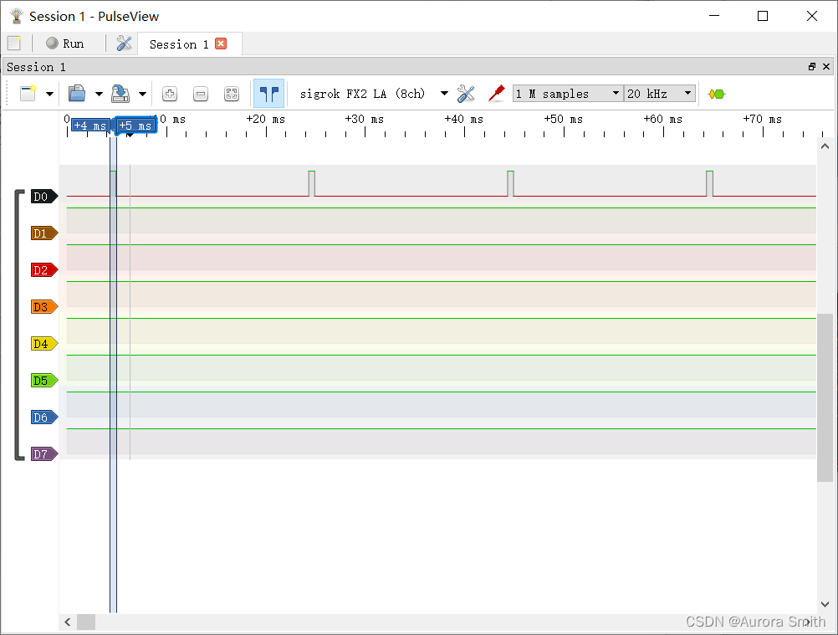
Task: Open device configuration wrench icon
Action: click(x=466, y=94)
